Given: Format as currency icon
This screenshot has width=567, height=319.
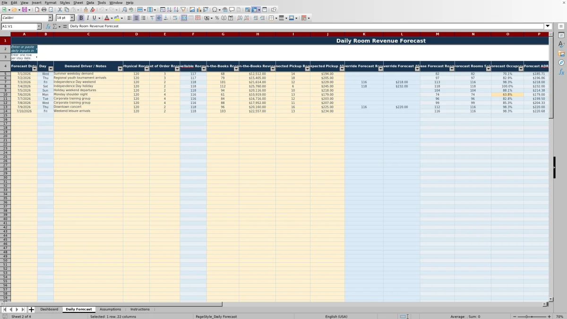Looking at the screenshot, I should point(206,18).
